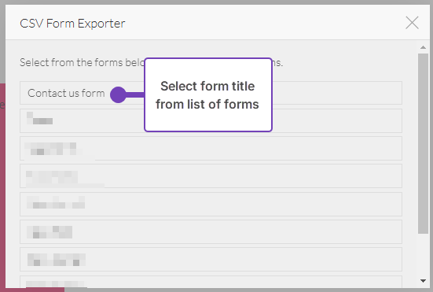Click the 'Select from the forms below' instruction text
The height and width of the screenshot is (292, 433).
(83, 63)
